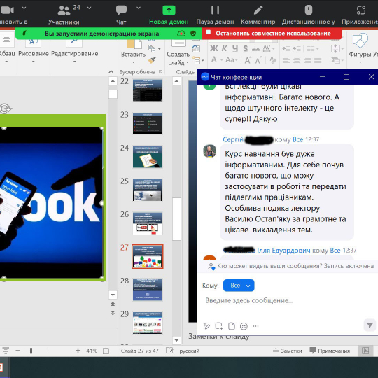This screenshot has height=378, width=378.
Task: Select slide 24 thumbnail
Action: [x=148, y=157]
